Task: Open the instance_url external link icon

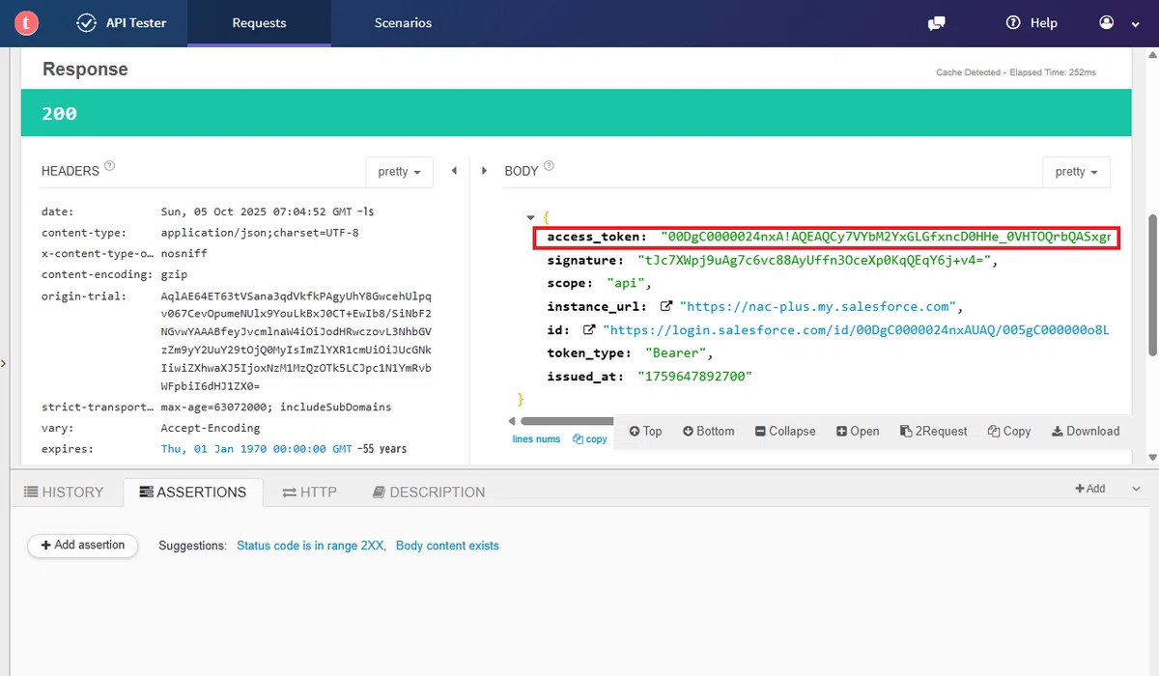Action: click(665, 306)
